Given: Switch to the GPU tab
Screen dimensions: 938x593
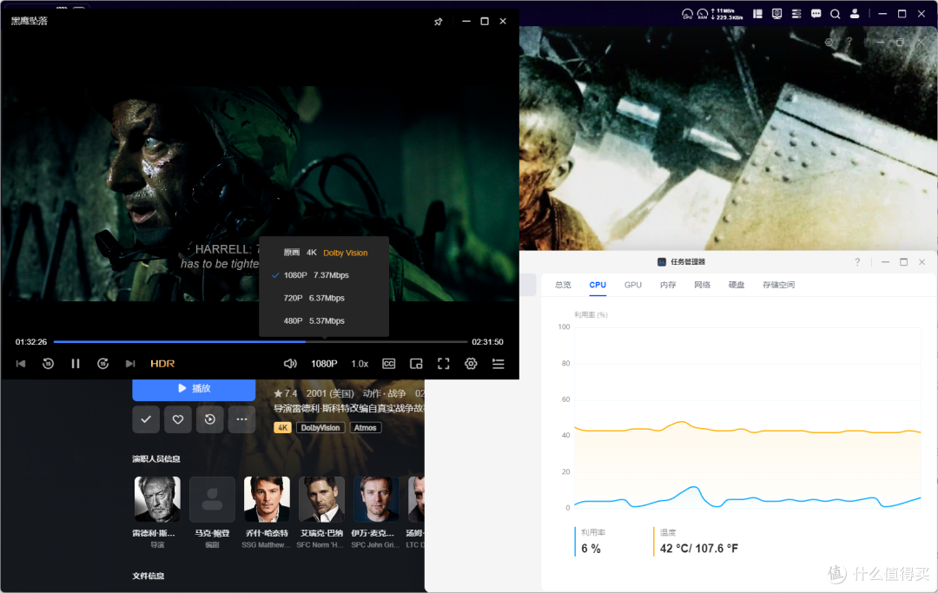Looking at the screenshot, I should (x=633, y=285).
